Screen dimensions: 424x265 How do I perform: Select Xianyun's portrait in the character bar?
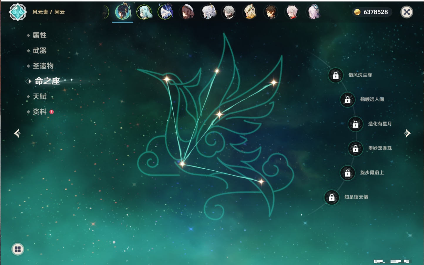[x=123, y=12]
